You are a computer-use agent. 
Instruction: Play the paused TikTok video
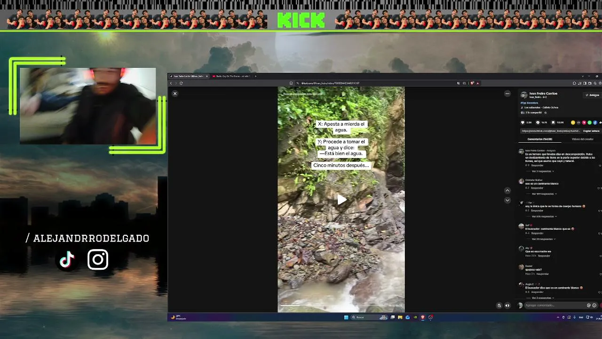click(341, 200)
